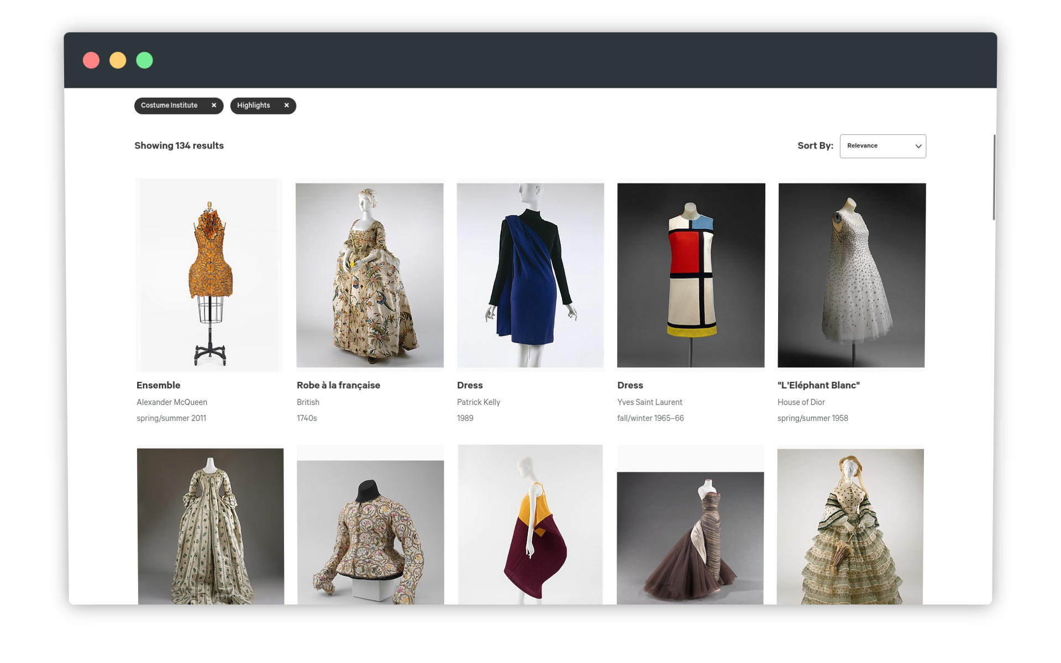Open the Patrick Kelly blue dress image
1061x663 pixels.
(x=530, y=275)
